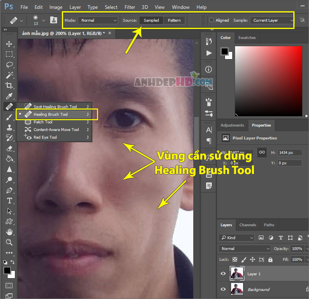Toggle ignore adjustment layers when healing
The width and height of the screenshot is (309, 299).
[x=302, y=20]
